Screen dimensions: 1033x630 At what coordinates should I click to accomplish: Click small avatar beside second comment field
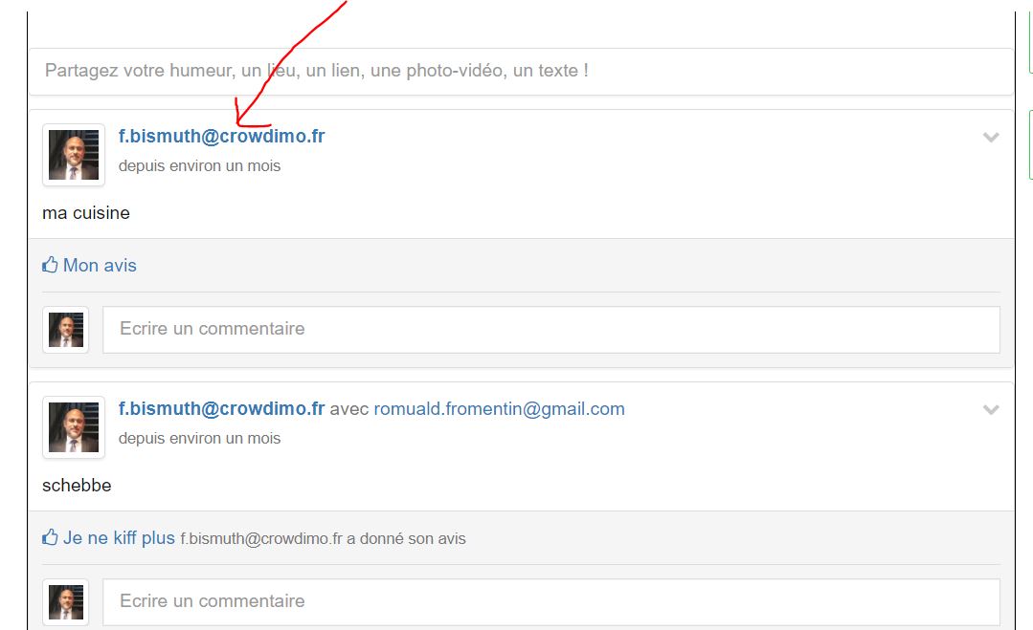point(66,601)
